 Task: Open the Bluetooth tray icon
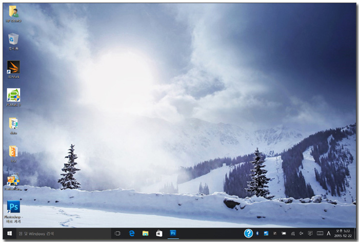coord(257,234)
